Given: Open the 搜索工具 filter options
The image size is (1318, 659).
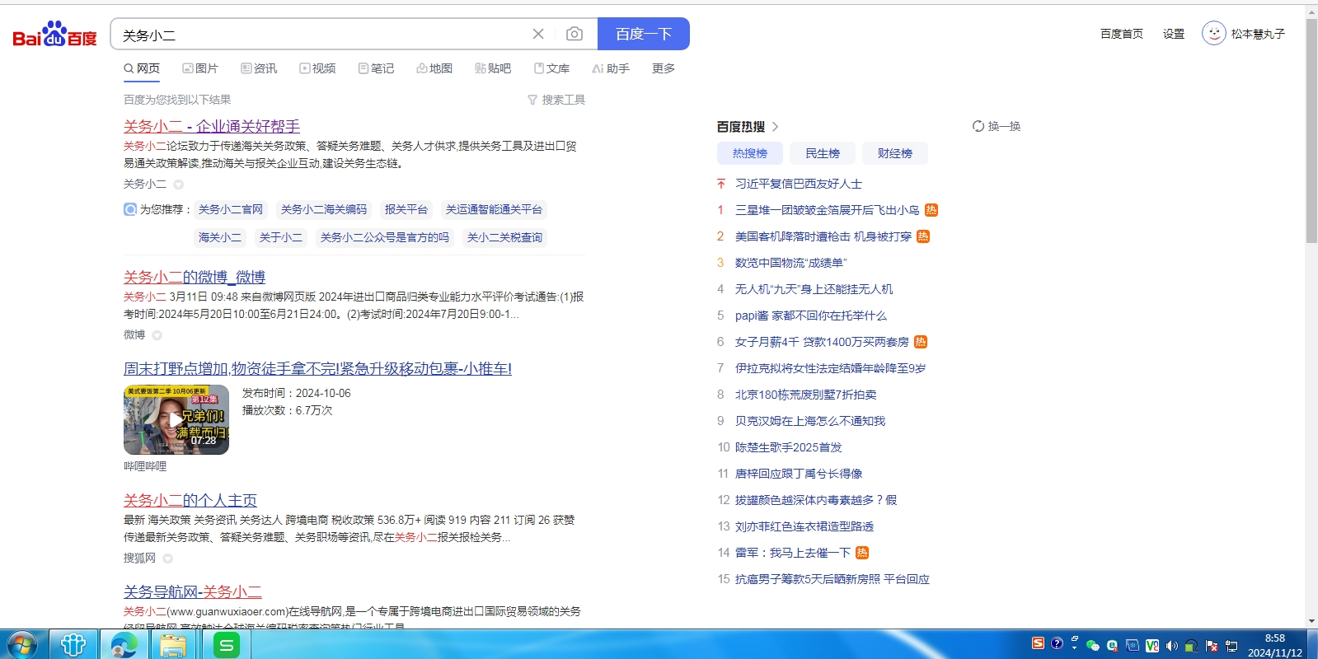Looking at the screenshot, I should click(x=556, y=100).
